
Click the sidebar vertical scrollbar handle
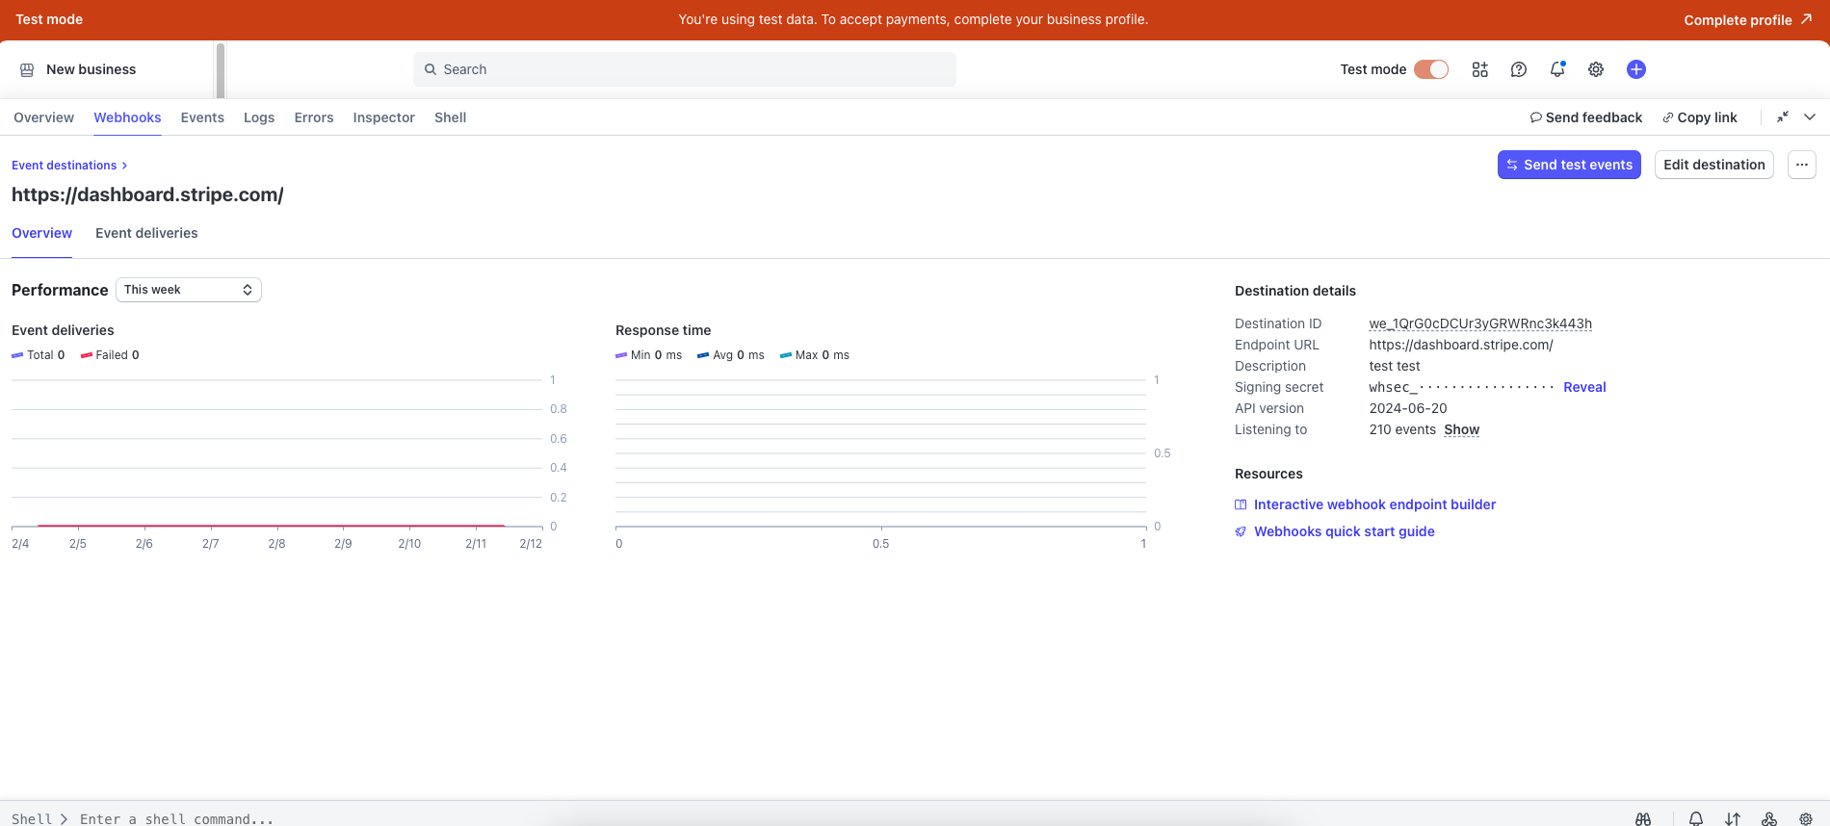221,70
